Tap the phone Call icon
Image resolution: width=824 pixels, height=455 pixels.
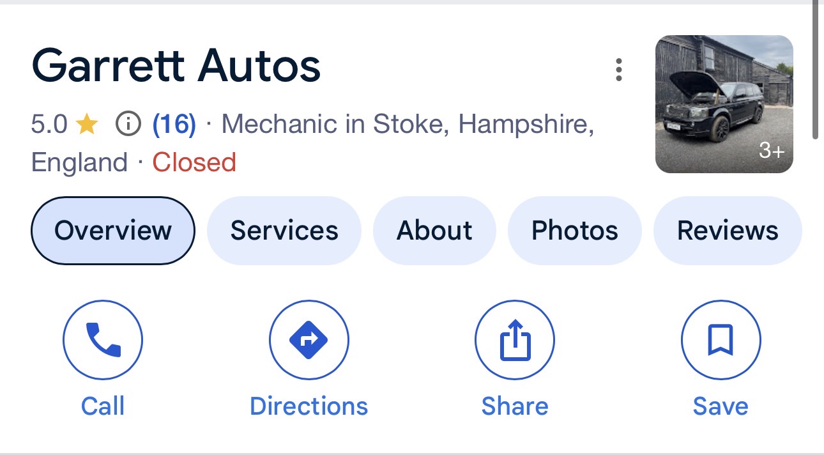(103, 340)
